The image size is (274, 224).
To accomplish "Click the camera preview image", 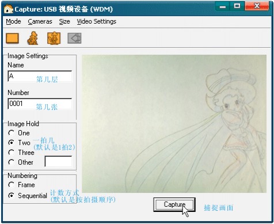I will (x=174, y=124).
